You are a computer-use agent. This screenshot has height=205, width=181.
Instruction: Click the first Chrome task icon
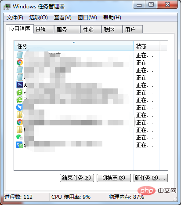(x=20, y=62)
